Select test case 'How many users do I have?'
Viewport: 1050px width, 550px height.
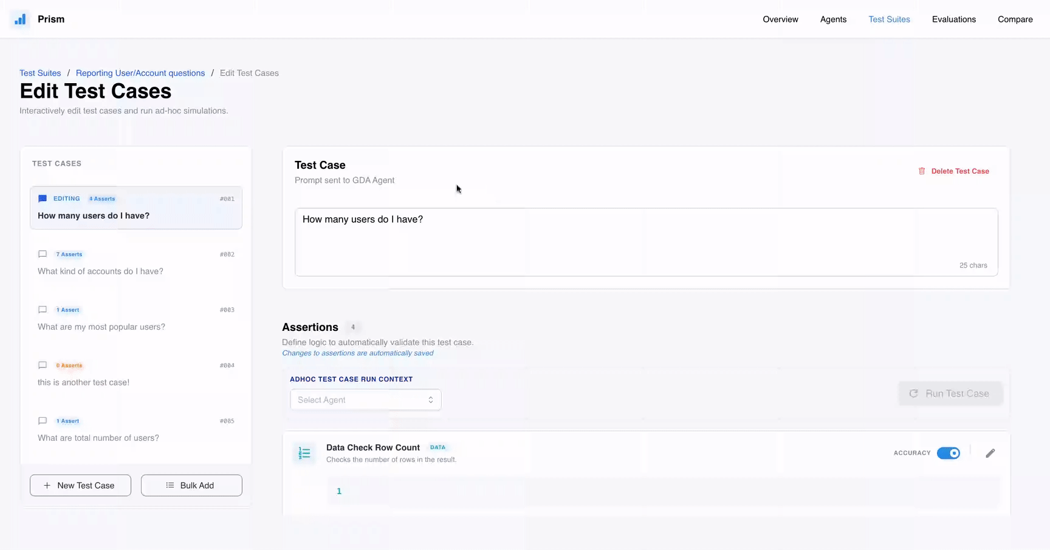click(136, 208)
